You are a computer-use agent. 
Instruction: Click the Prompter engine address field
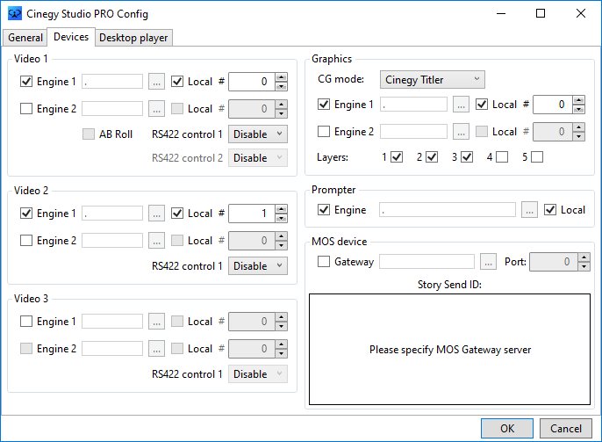point(448,209)
